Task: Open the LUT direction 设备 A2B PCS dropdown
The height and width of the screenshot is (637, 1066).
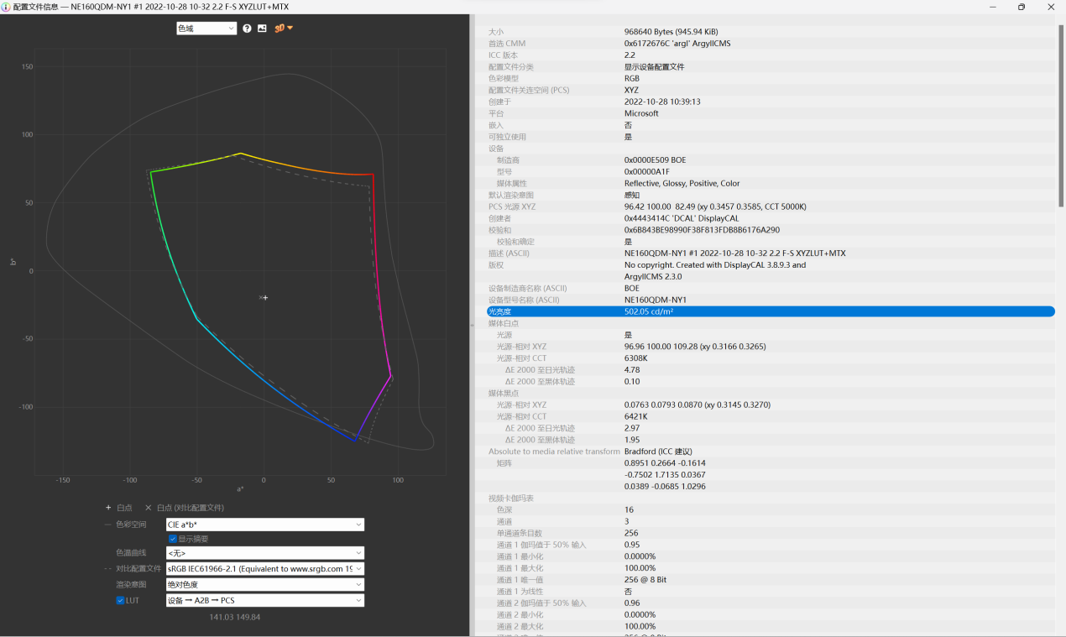Action: coord(264,600)
